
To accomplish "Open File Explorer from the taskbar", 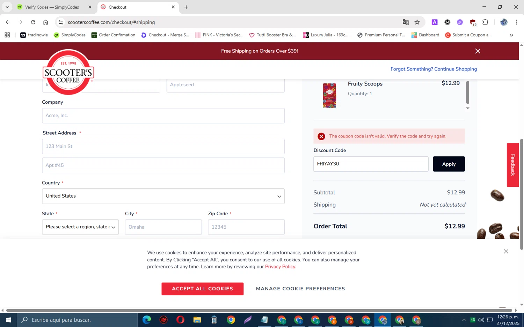I will pyautogui.click(x=197, y=320).
